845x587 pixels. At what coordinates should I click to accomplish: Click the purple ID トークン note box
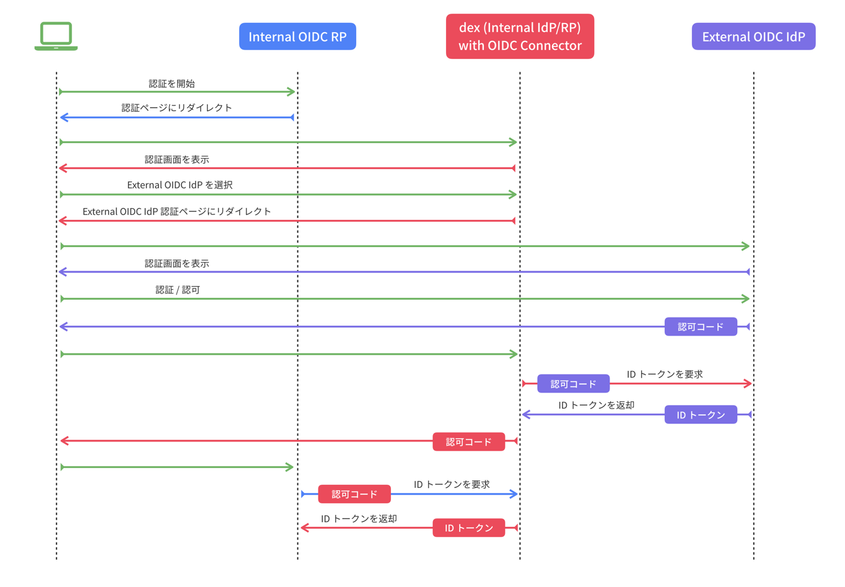(x=700, y=414)
